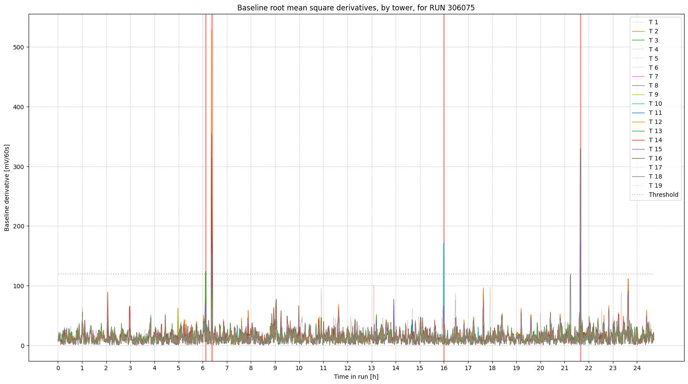Click the y-axis tick label 500
Image resolution: width=688 pixels, height=384 pixels.
[20, 47]
